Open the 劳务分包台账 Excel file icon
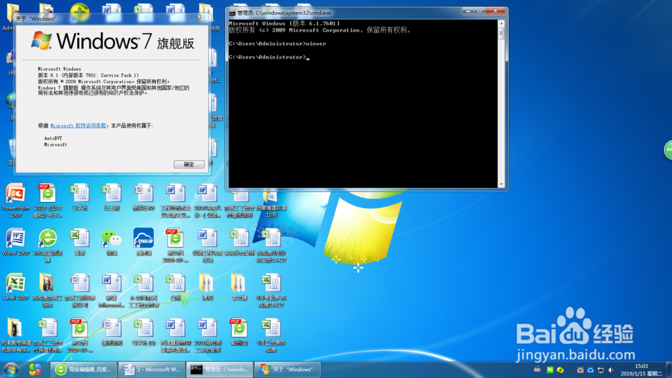Screen dimensions: 672x378 (239, 242)
